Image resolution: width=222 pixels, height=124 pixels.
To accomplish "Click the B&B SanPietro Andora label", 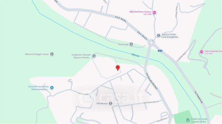I will pos(140,12).
